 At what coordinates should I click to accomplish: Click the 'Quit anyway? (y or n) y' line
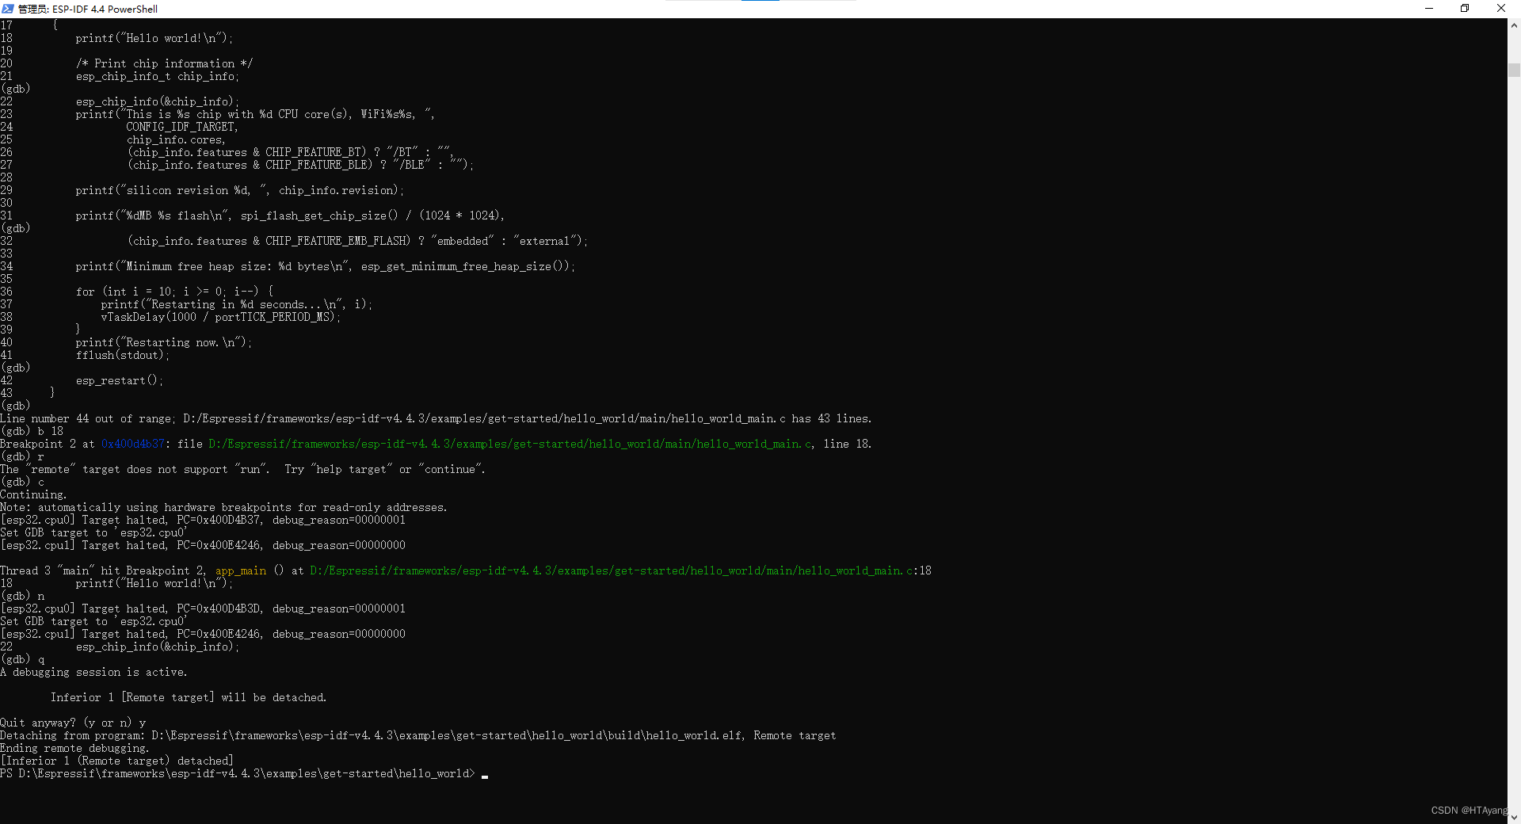(x=73, y=723)
